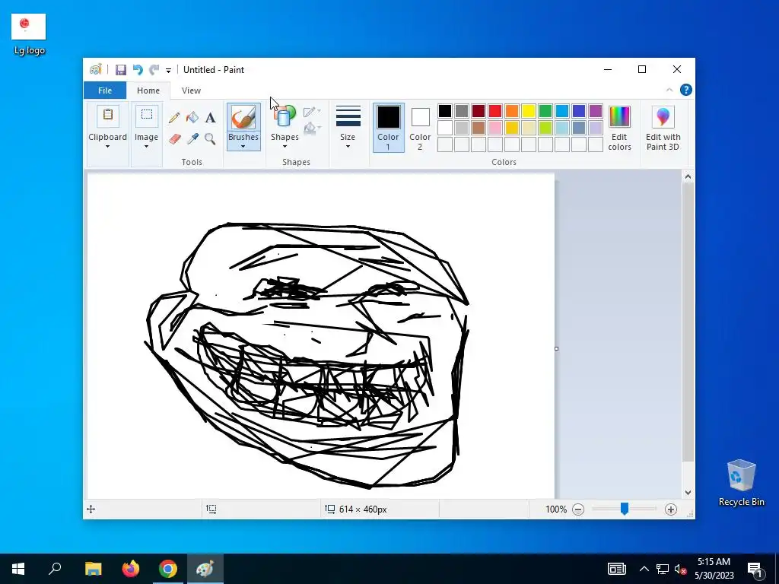Collapse the ribbon with chevron
Screen dimensions: 779x584
(x=669, y=90)
